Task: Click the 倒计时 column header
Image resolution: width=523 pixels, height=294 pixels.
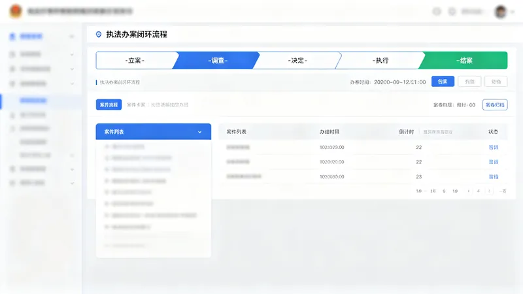Action: point(406,132)
